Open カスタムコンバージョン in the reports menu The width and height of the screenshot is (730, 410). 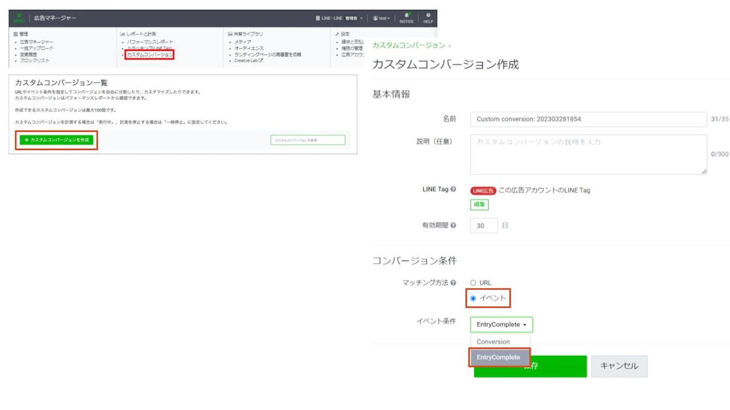point(149,55)
